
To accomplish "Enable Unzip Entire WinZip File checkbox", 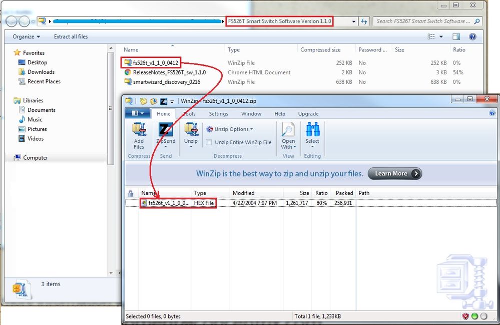I will click(209, 142).
